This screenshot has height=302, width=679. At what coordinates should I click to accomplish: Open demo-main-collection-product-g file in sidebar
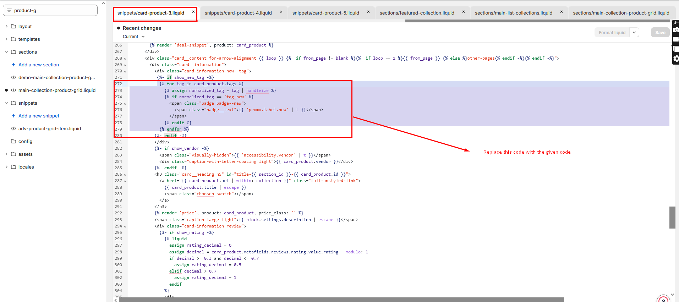pos(57,77)
